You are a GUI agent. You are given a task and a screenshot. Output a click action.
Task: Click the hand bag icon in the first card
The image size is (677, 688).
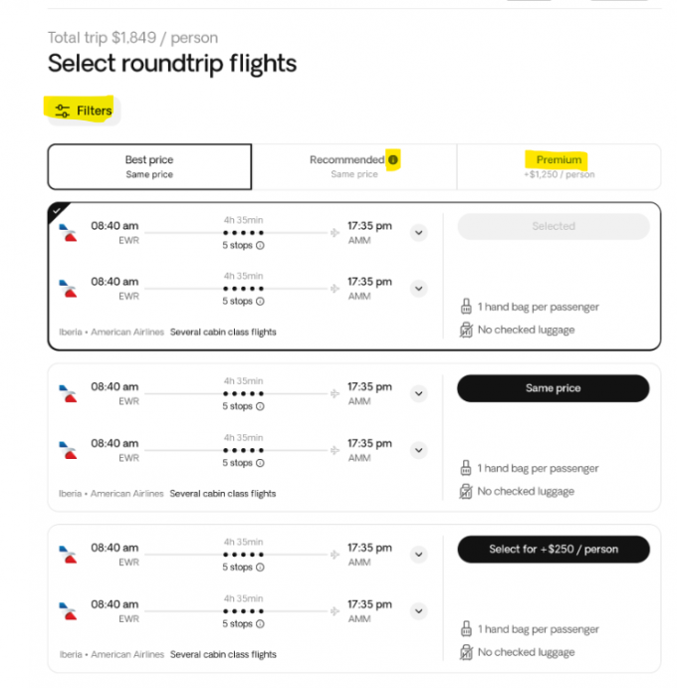coord(465,307)
